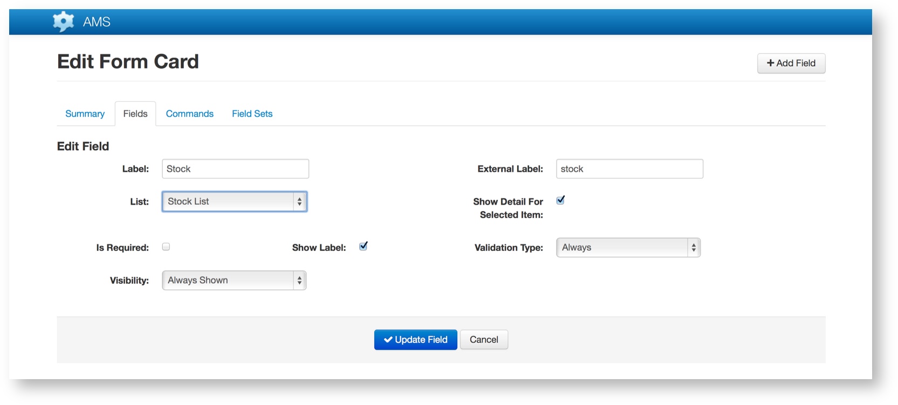Click the Is Required label text
This screenshot has height=405, width=898.
point(122,248)
